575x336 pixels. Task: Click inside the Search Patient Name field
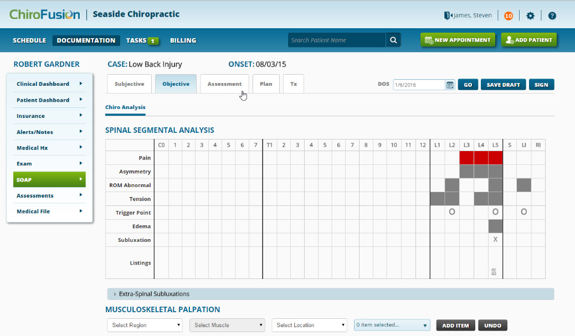335,40
